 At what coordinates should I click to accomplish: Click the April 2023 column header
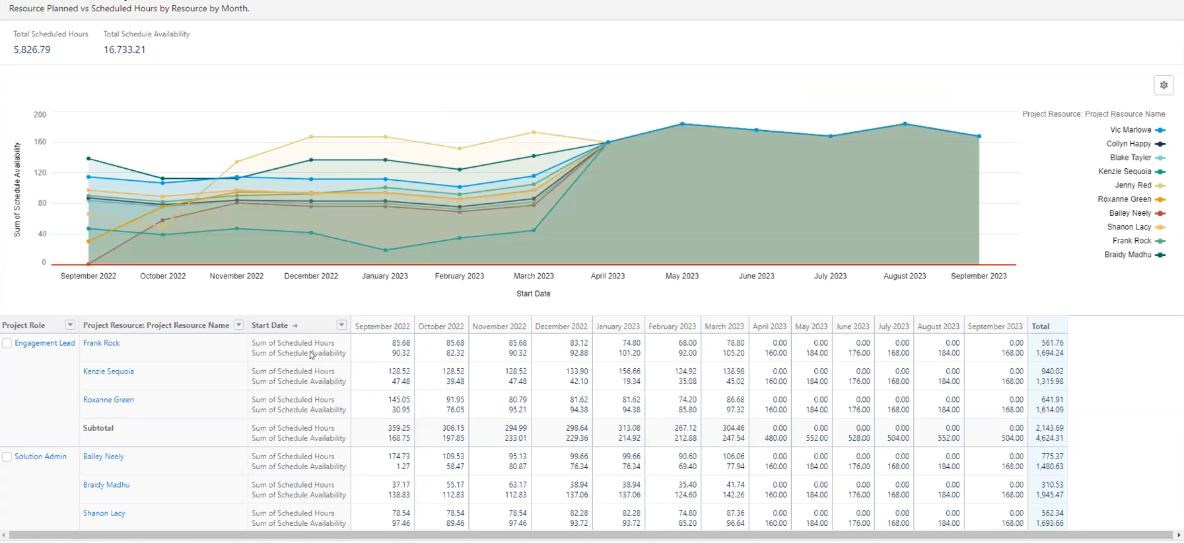[x=770, y=327]
